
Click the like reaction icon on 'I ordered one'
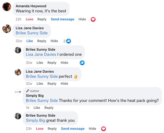(82, 63)
